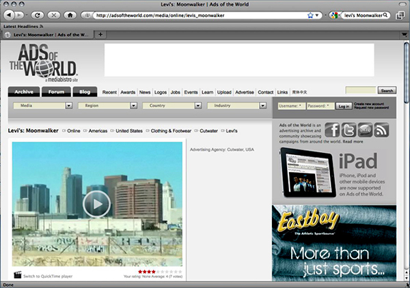Open the browser home page icon

click(70, 15)
